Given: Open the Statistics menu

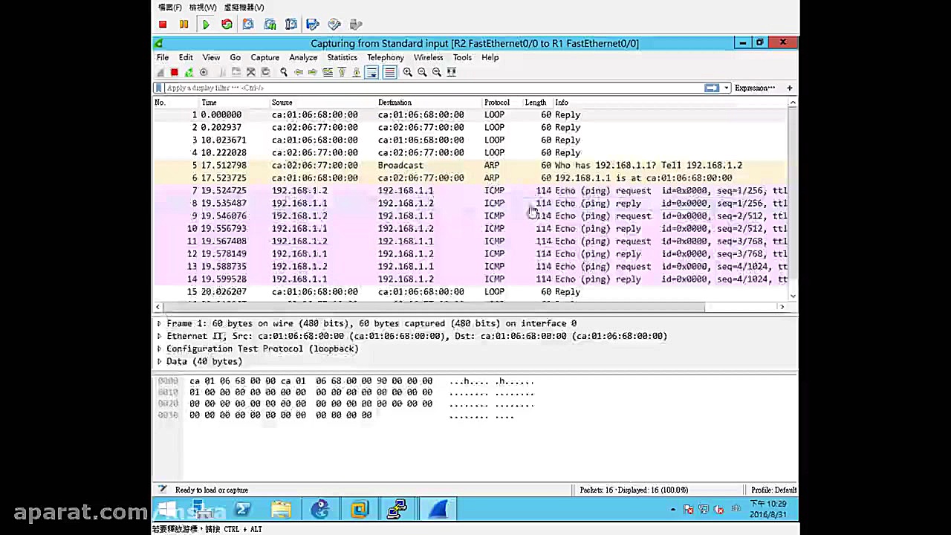Looking at the screenshot, I should click(x=342, y=57).
